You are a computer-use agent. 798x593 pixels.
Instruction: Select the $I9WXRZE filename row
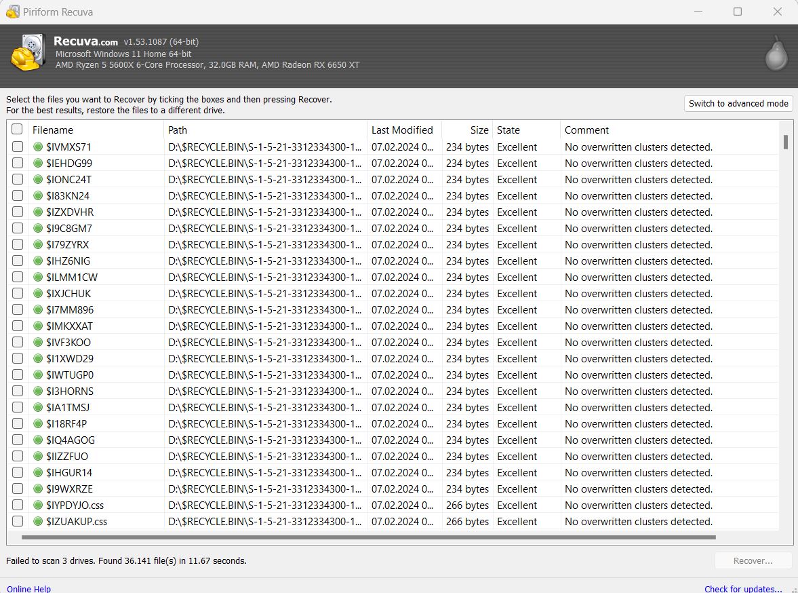point(69,489)
